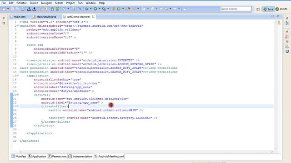Select the AndroidManifest.xml bottom tab

tap(109, 156)
